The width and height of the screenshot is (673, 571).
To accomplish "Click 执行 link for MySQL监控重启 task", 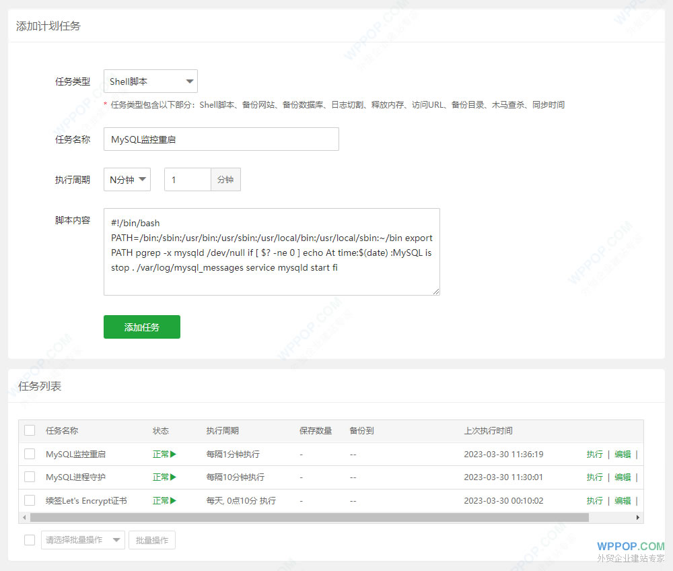I will pyautogui.click(x=594, y=454).
